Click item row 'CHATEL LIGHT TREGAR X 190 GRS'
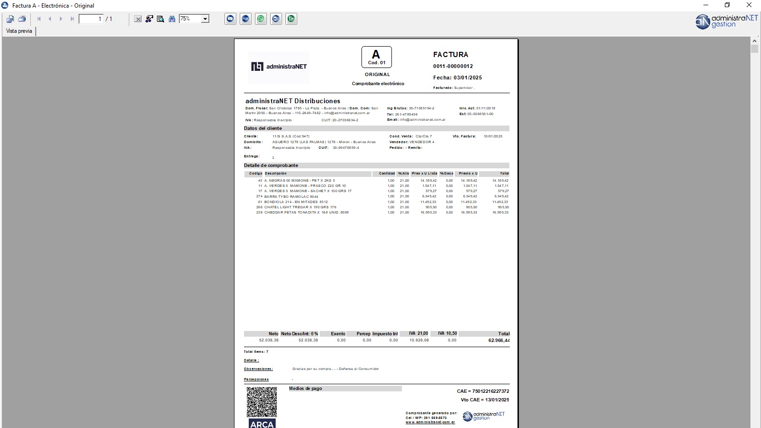 (376, 207)
